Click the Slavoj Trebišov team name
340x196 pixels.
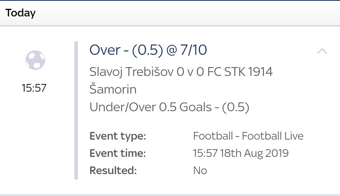point(132,72)
